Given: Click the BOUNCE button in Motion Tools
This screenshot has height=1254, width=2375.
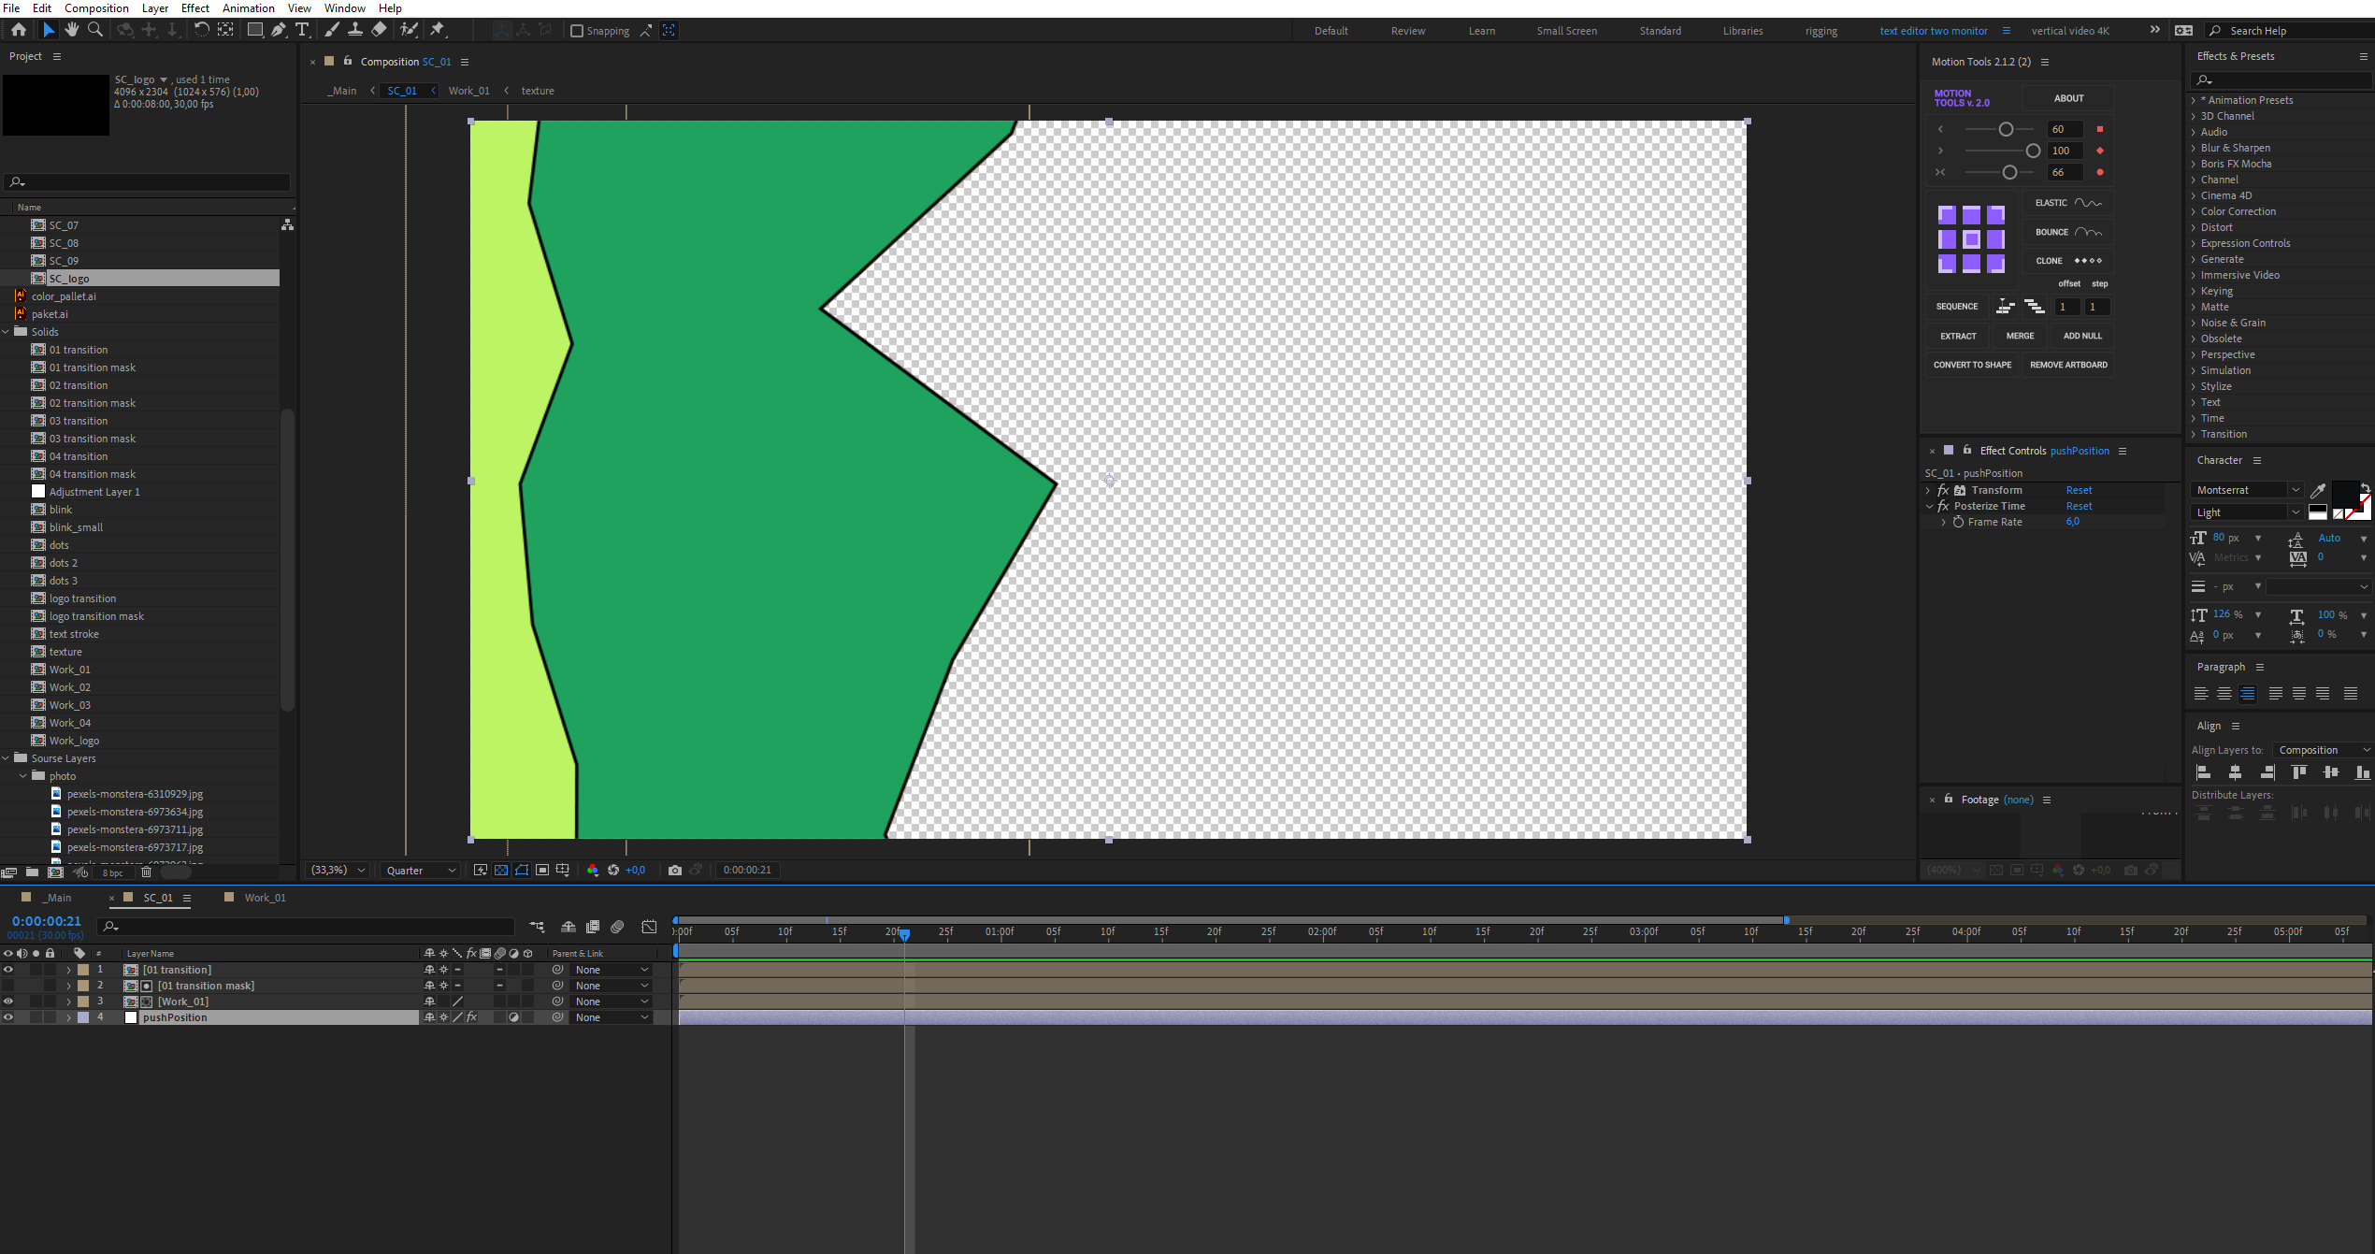Looking at the screenshot, I should 2067,231.
